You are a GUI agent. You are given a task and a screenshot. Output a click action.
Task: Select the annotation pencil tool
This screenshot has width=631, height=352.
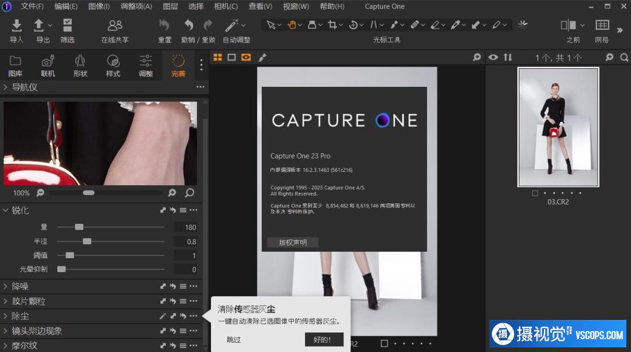point(497,25)
